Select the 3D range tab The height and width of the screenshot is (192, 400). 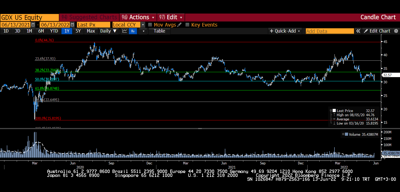(17, 31)
